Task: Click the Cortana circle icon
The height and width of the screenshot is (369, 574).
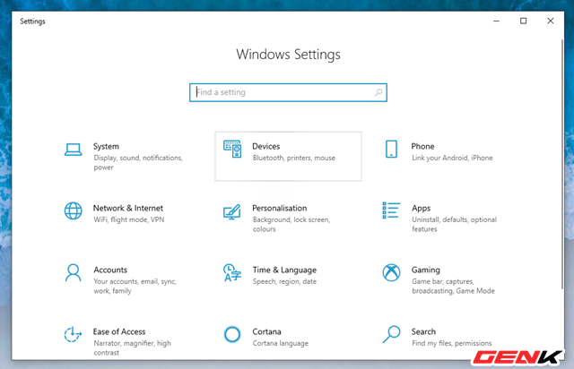Action: pos(232,334)
